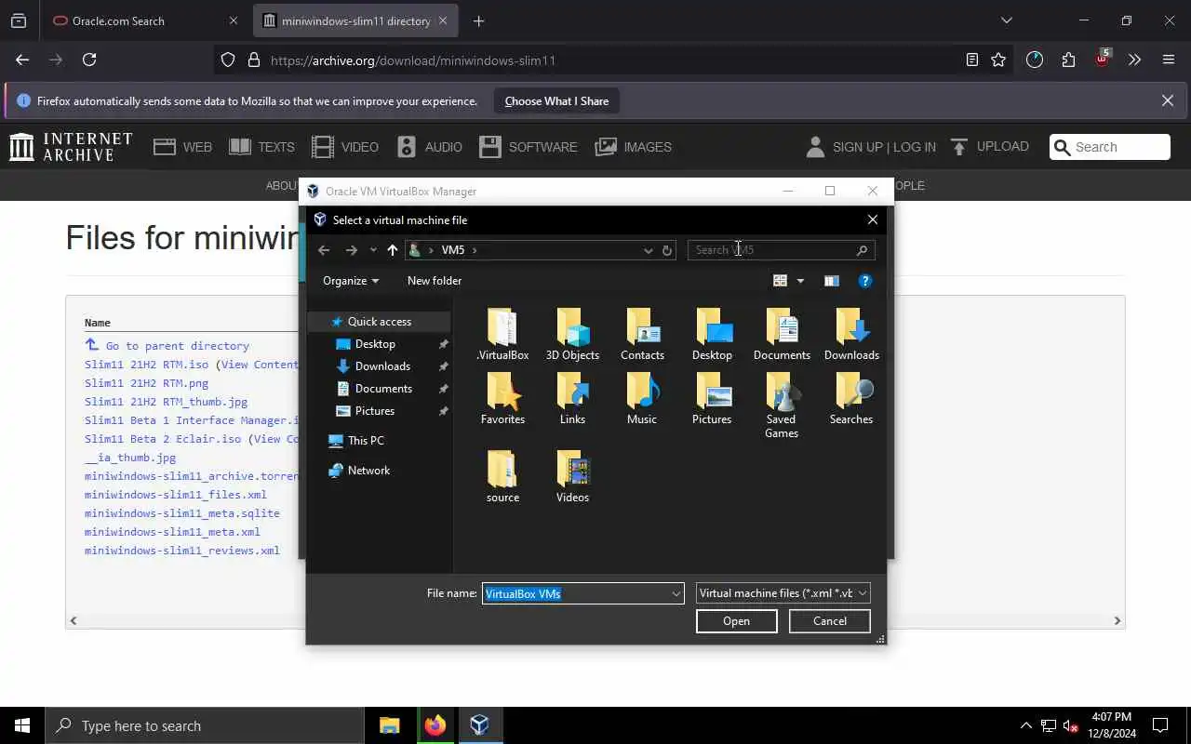Click in the Search VM5 field
Screen dimensions: 1191x744
pos(781,250)
